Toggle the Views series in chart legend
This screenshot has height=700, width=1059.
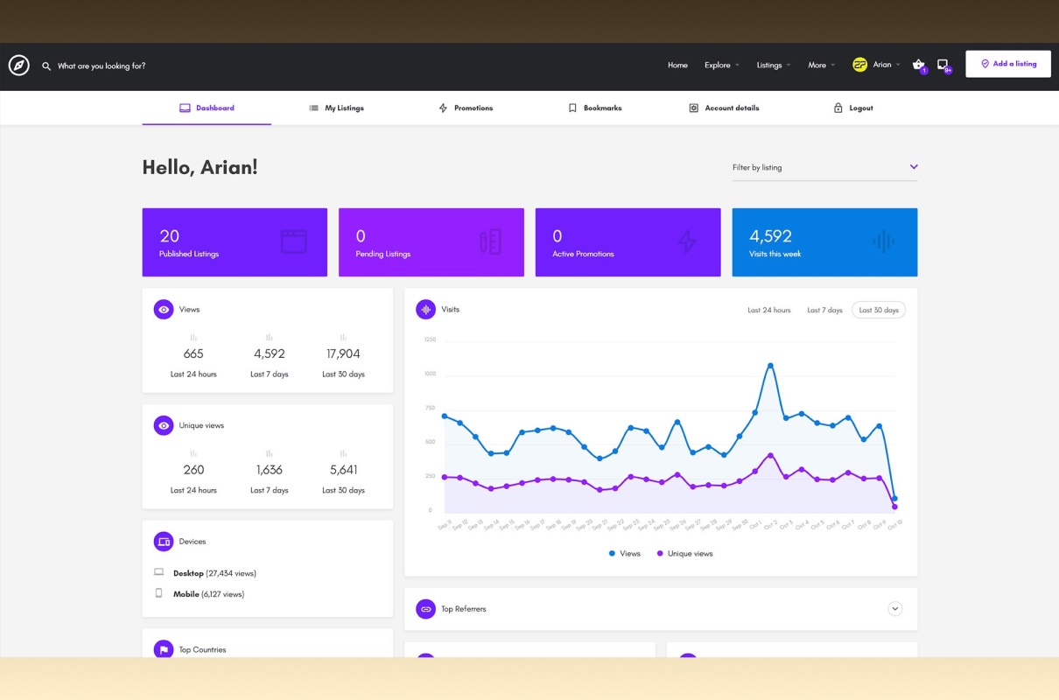tap(625, 554)
